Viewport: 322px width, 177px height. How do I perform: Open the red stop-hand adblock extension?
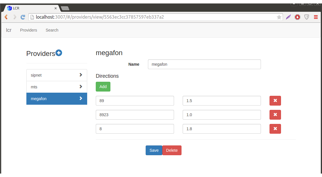[x=297, y=17]
